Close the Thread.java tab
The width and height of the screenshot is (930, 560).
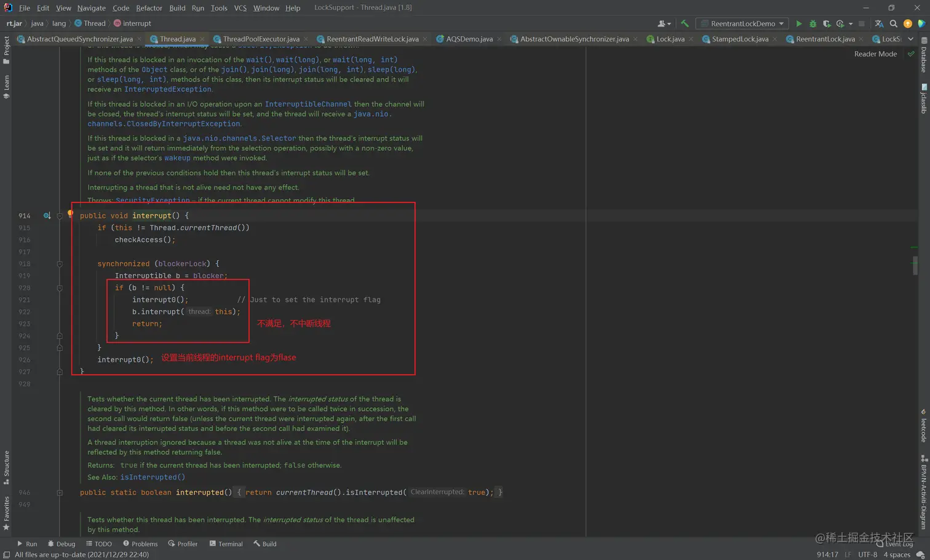[202, 39]
